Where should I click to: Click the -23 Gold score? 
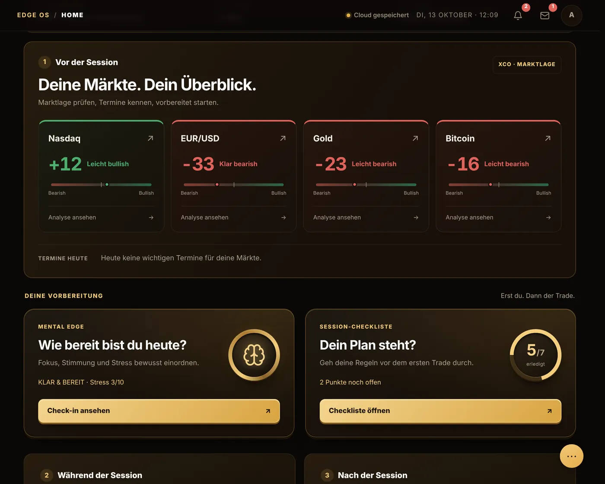click(331, 164)
